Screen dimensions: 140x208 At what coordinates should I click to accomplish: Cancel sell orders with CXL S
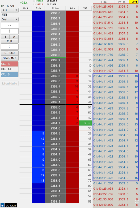[10, 64]
